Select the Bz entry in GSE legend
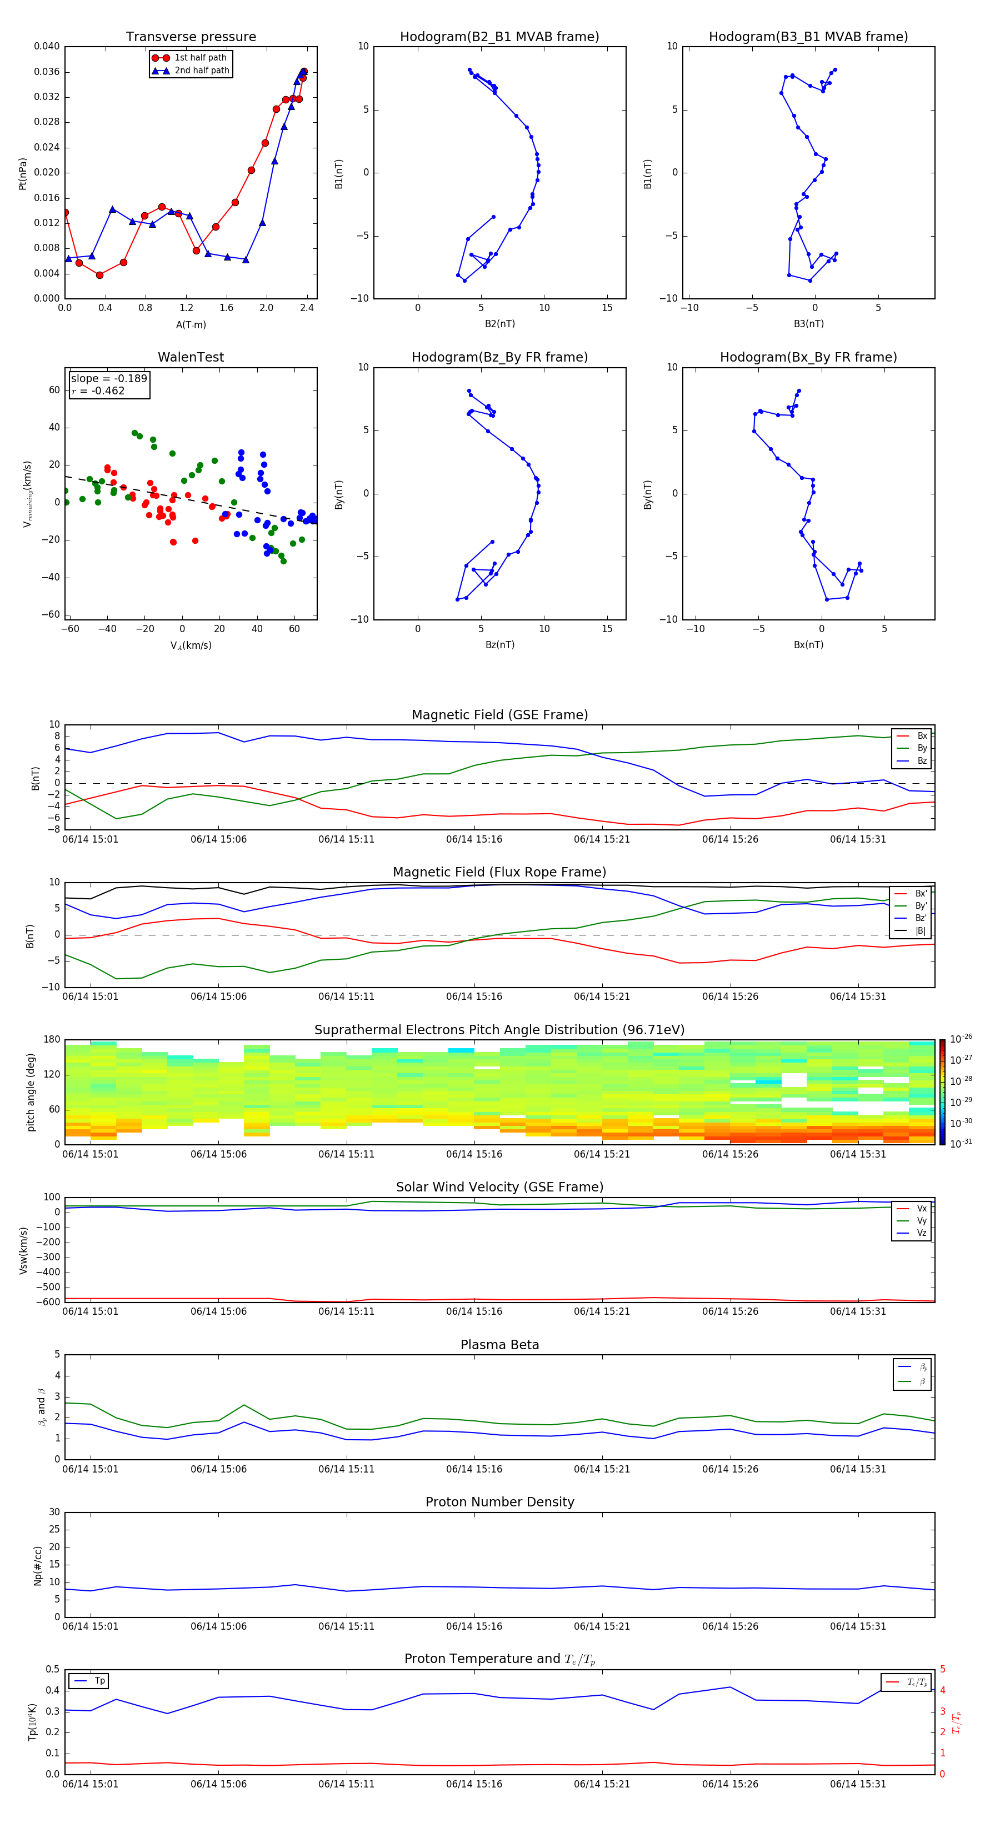Viewport: 1000px width, 1833px height. 912,762
